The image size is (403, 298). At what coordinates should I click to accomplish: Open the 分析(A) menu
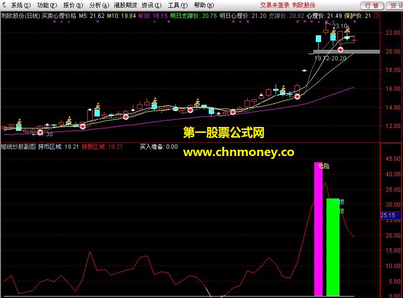tap(99, 5)
